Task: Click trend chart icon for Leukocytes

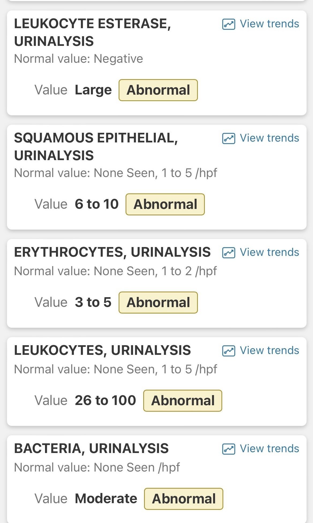Action: [228, 351]
